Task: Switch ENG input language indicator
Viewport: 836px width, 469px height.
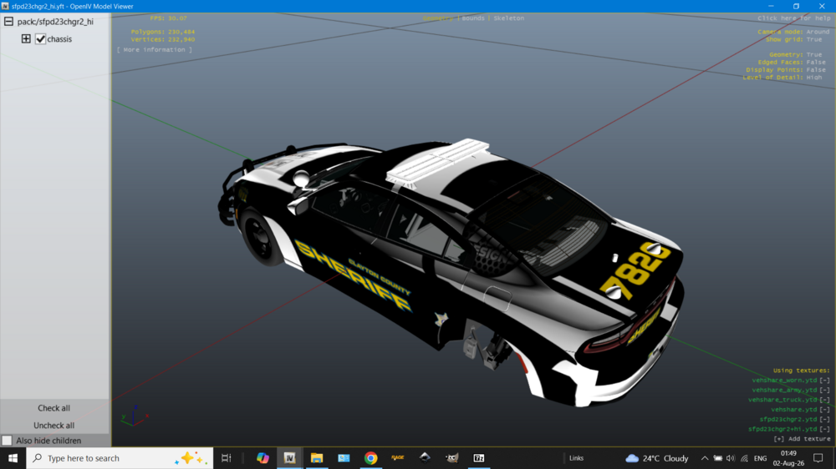Action: click(760, 458)
